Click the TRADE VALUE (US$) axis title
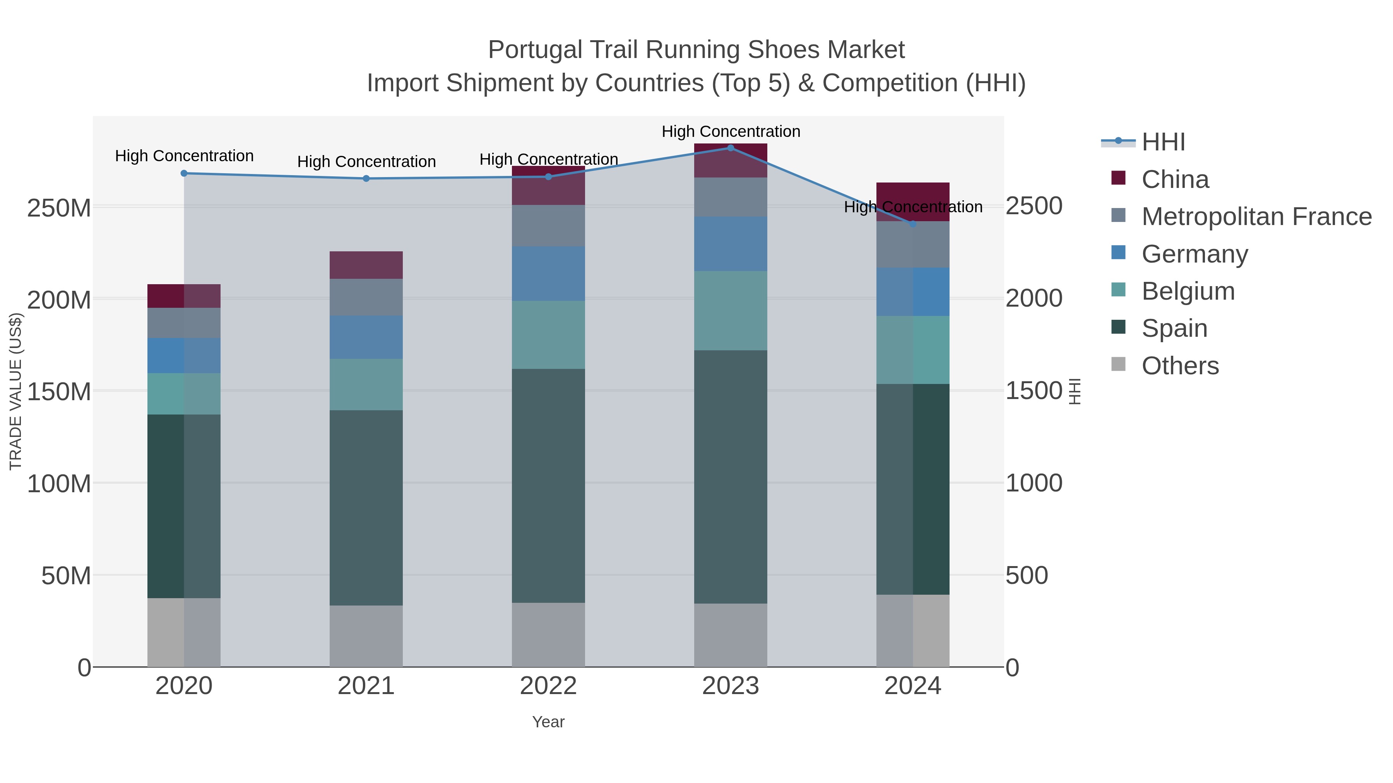 point(16,391)
